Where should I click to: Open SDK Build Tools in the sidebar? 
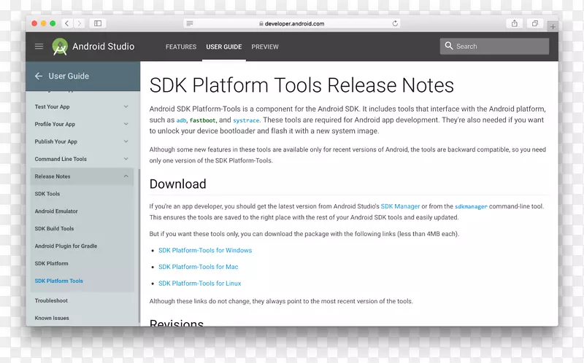54,229
